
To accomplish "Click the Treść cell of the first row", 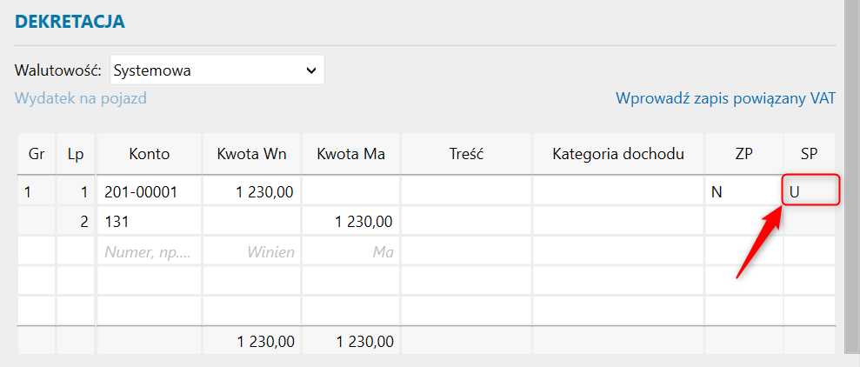I will click(465, 192).
